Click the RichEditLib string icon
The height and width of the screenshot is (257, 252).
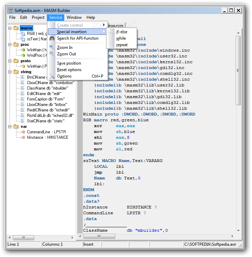(23, 116)
